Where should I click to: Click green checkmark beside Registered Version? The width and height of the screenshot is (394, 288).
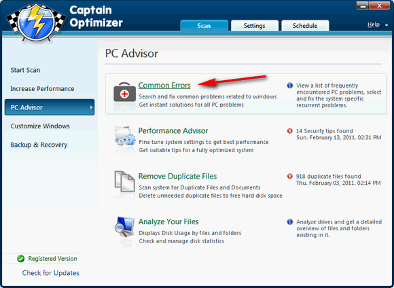(x=20, y=259)
